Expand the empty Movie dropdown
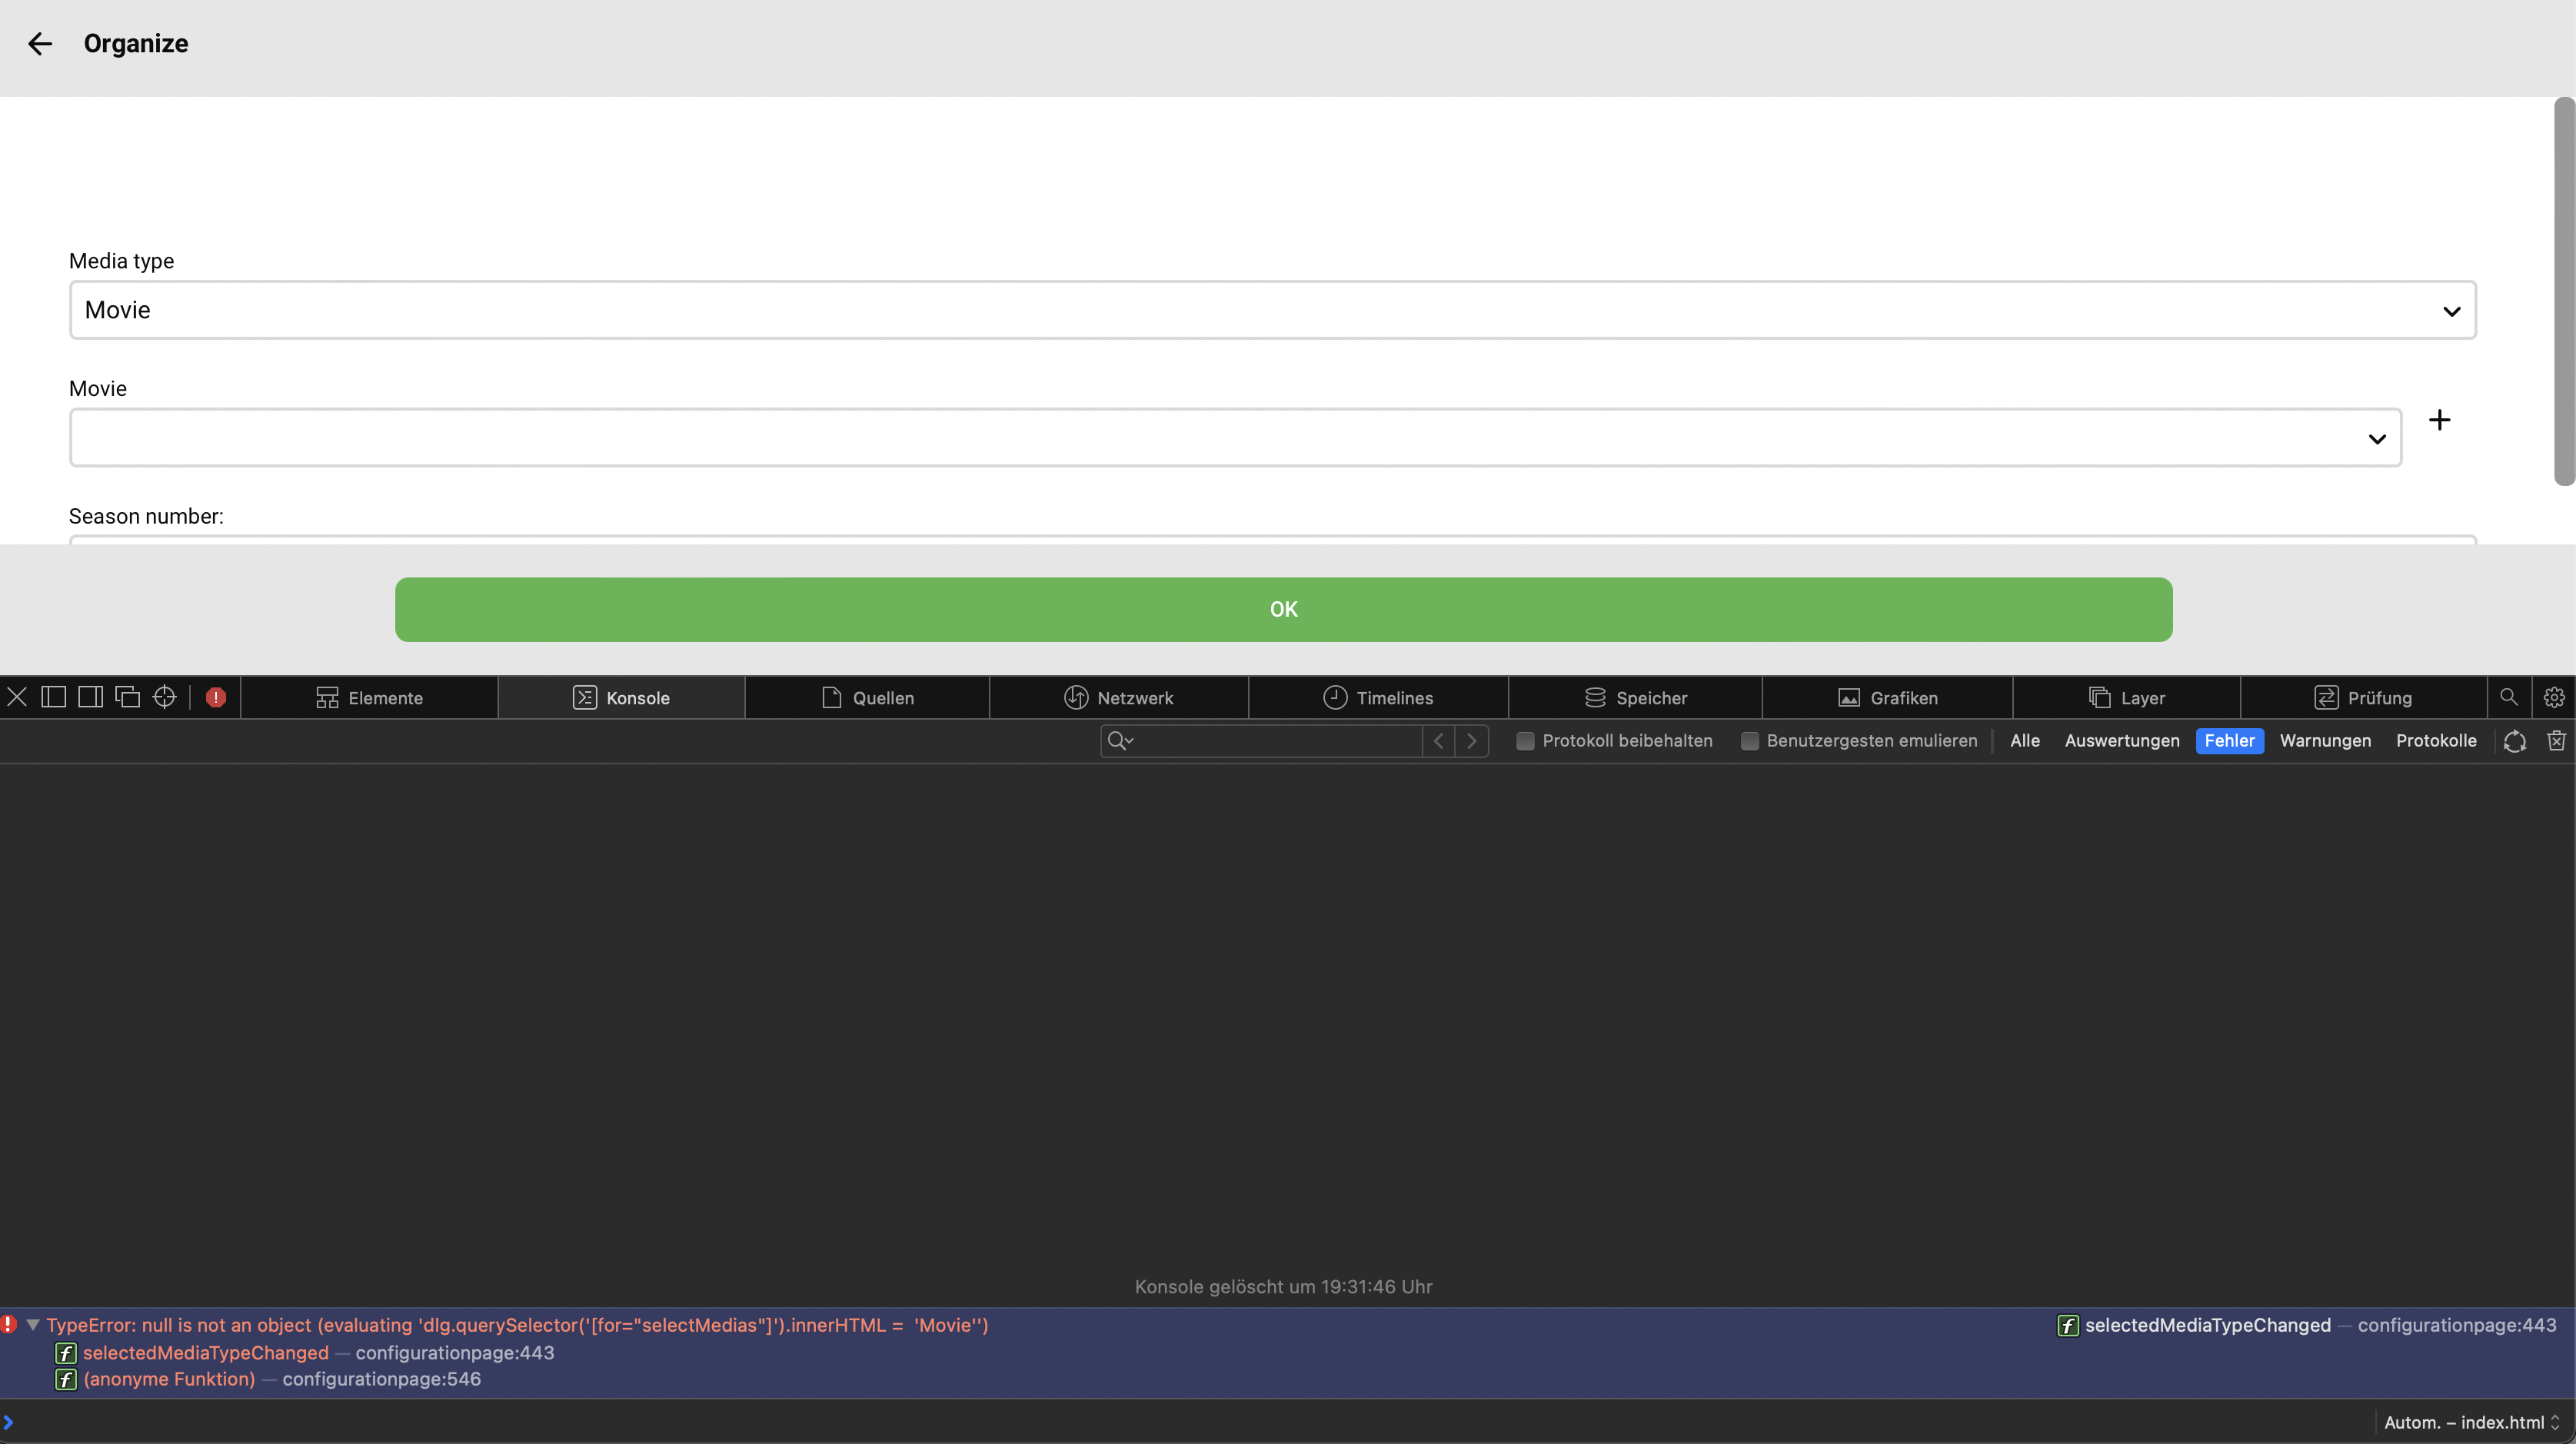The width and height of the screenshot is (2576, 1444). (x=1235, y=438)
